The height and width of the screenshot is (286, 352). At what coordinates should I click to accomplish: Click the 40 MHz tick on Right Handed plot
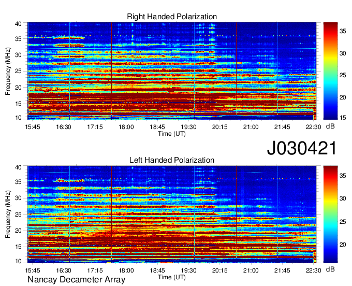[18, 24]
